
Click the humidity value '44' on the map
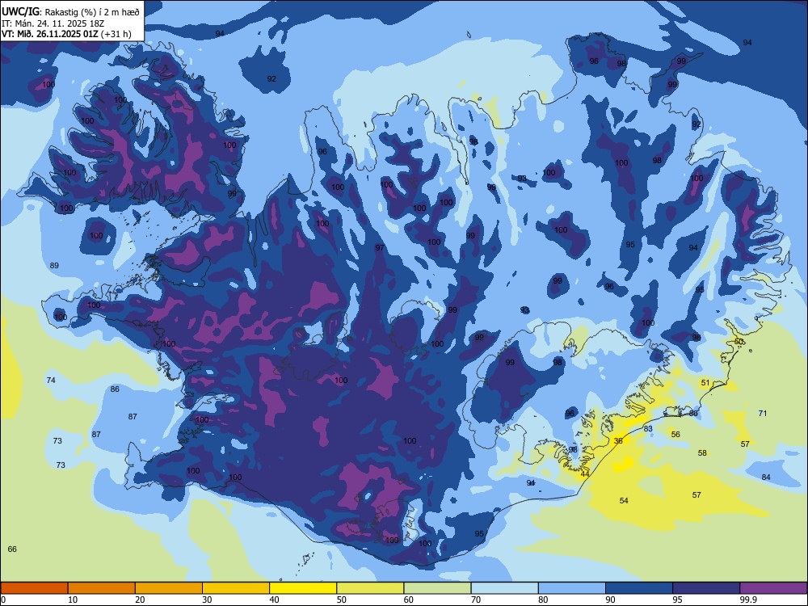pyautogui.click(x=585, y=474)
